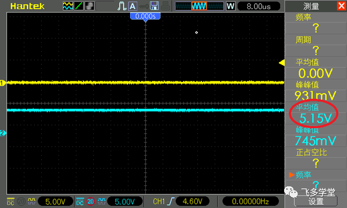Open the 4.60V trigger level value
The height and width of the screenshot is (208, 347).
(192, 201)
